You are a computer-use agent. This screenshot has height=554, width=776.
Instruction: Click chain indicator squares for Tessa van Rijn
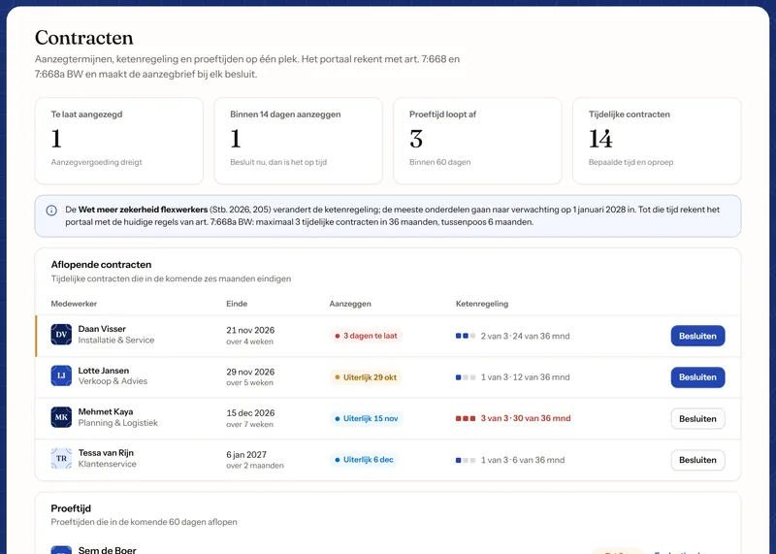(466, 460)
